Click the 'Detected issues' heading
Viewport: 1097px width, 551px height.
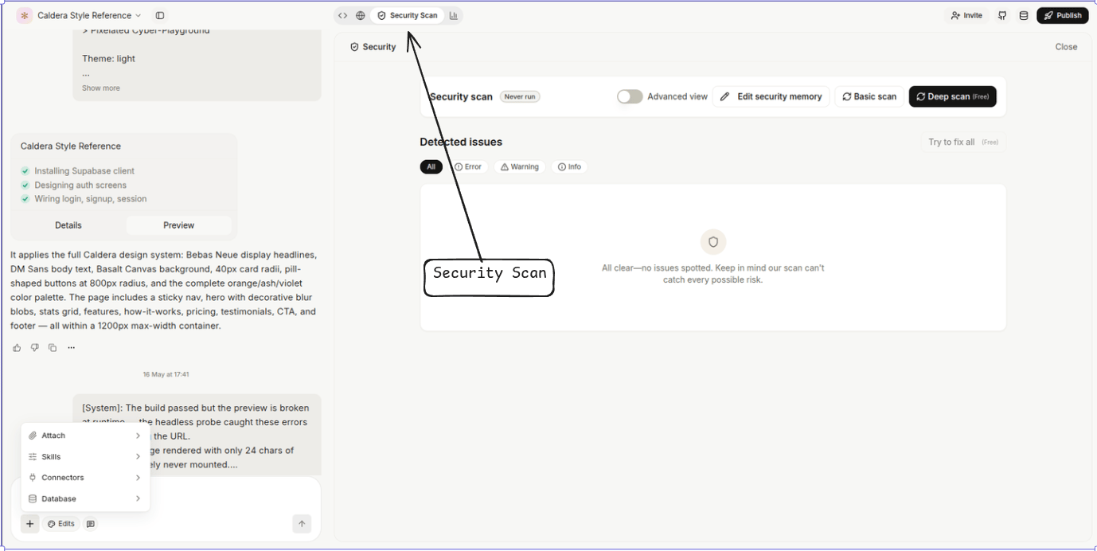click(x=461, y=142)
